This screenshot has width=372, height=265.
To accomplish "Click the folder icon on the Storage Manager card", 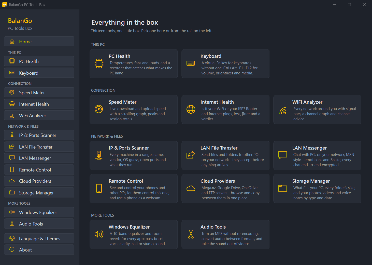I will click(x=283, y=188).
